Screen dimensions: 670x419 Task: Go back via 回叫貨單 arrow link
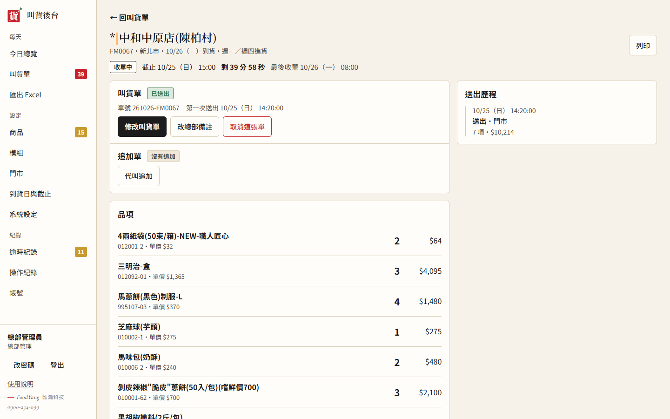129,18
